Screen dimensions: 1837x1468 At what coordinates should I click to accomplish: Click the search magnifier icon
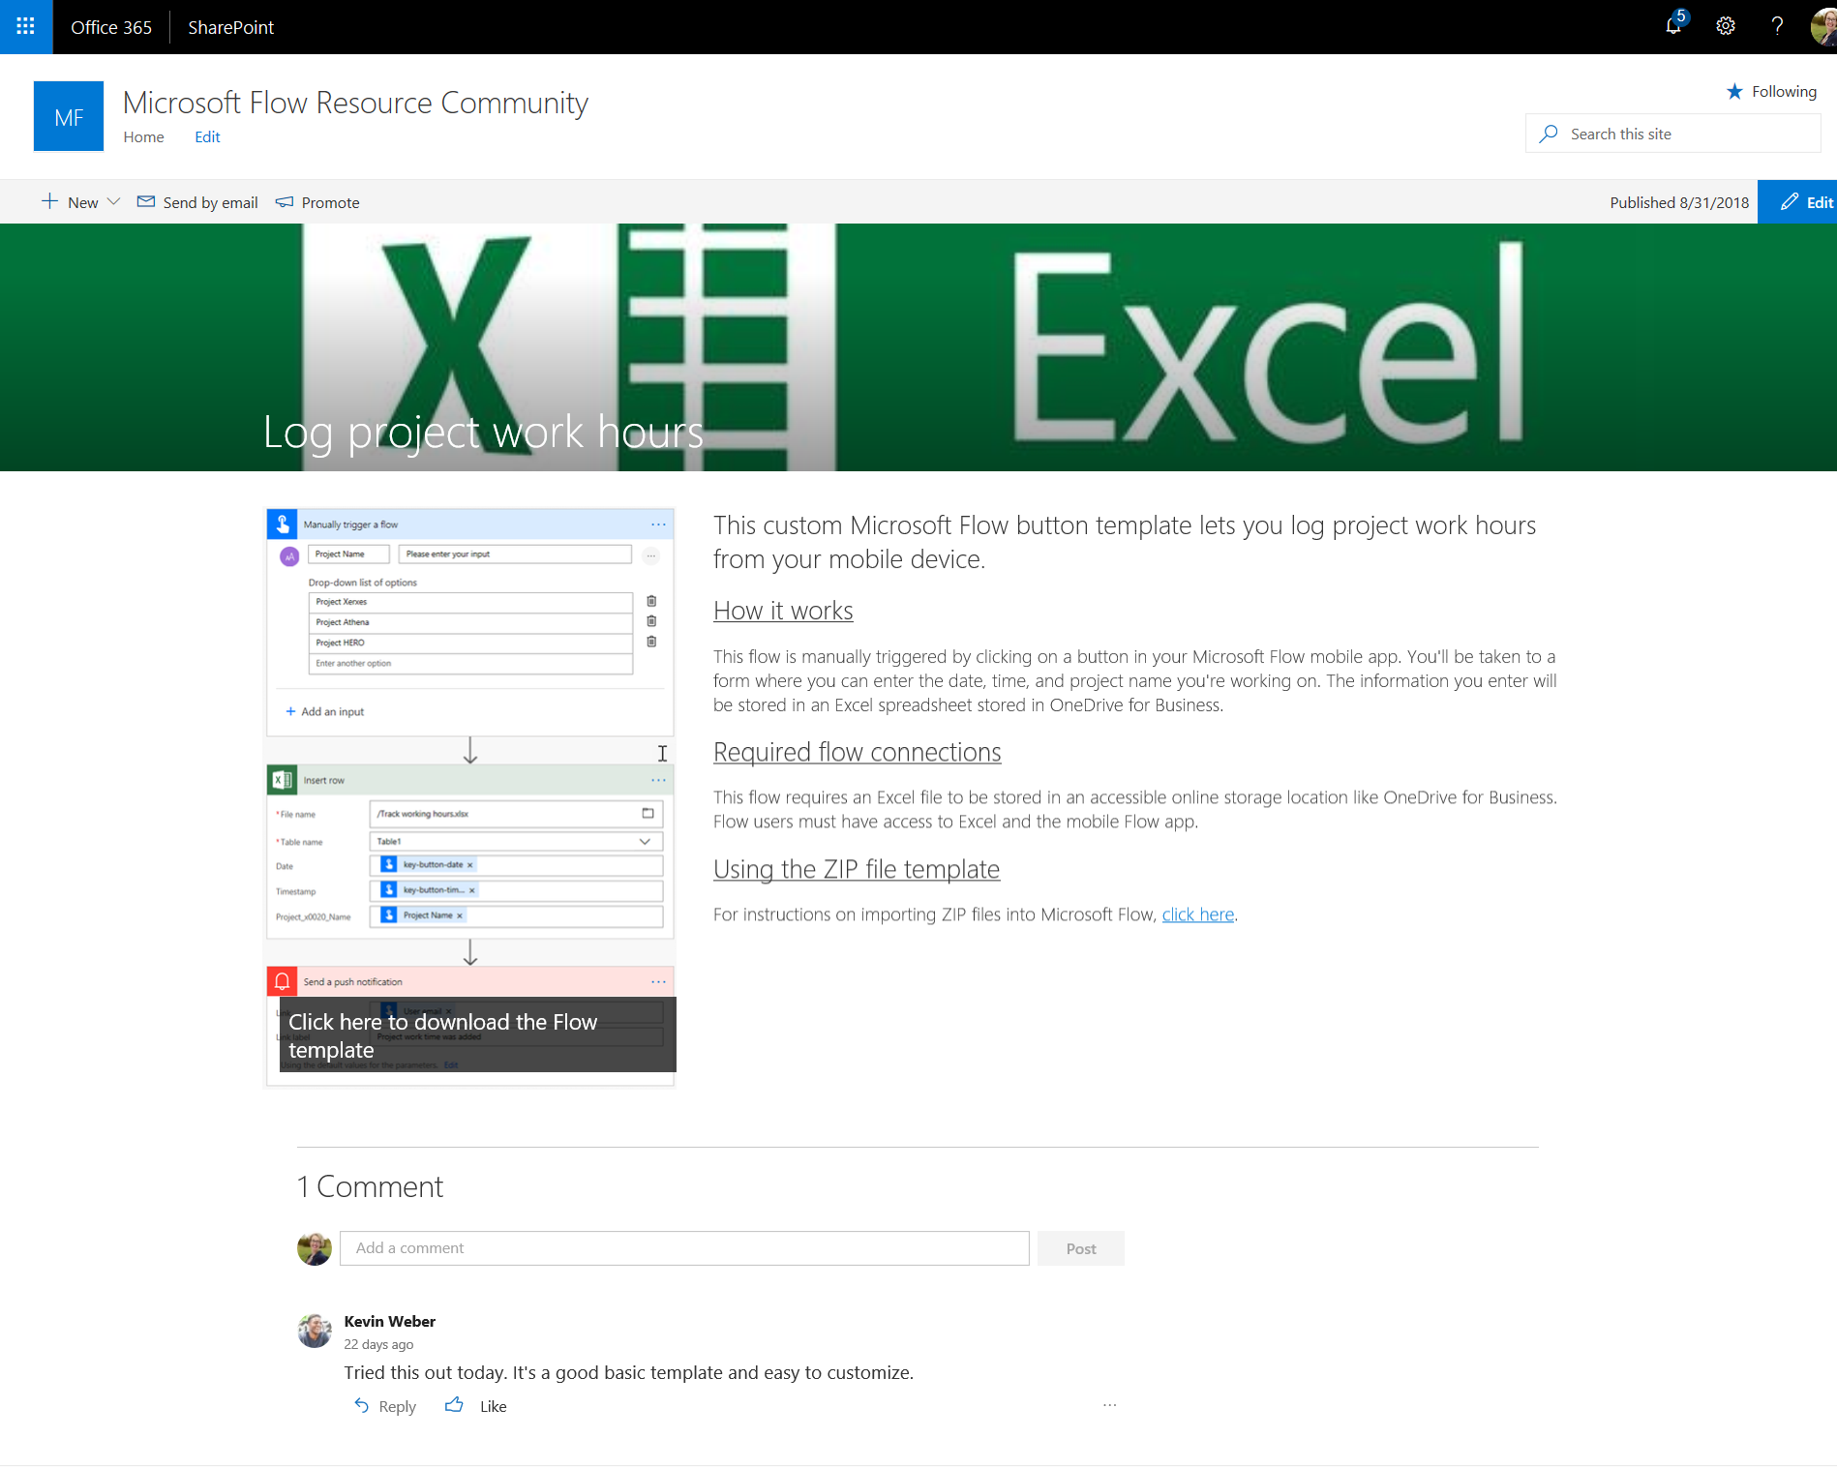point(1550,134)
